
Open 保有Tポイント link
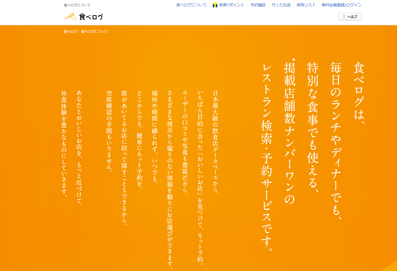(x=232, y=5)
